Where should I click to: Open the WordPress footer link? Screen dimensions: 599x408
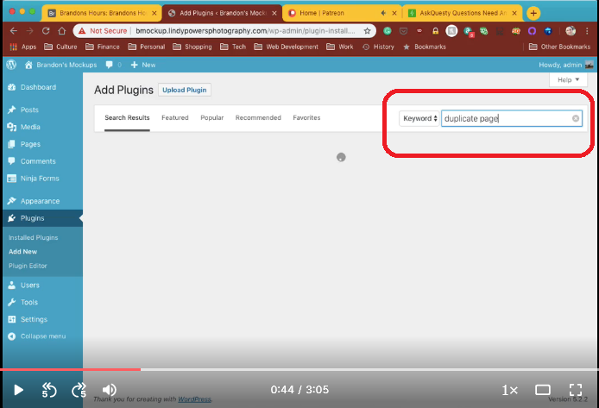click(x=194, y=399)
